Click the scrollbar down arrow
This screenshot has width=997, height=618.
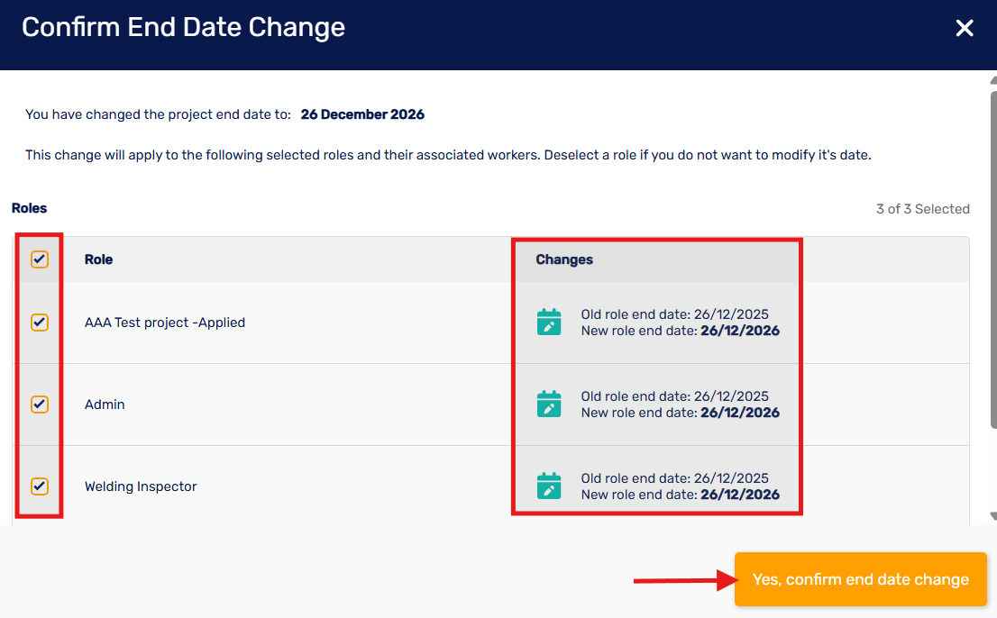(993, 516)
